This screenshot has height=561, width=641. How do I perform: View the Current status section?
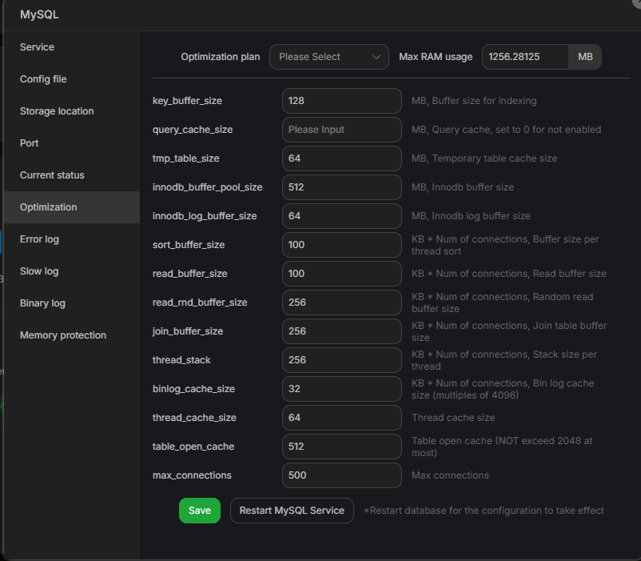(x=52, y=175)
